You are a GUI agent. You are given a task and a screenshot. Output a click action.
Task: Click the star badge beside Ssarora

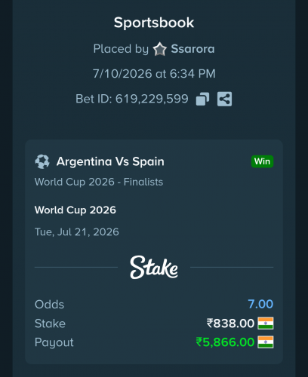pos(160,49)
